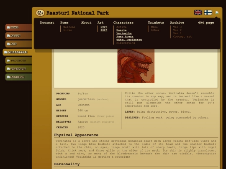The image size is (226, 169).
Task: Click the 'it/its' pronouns value
Action: tap(82, 93)
